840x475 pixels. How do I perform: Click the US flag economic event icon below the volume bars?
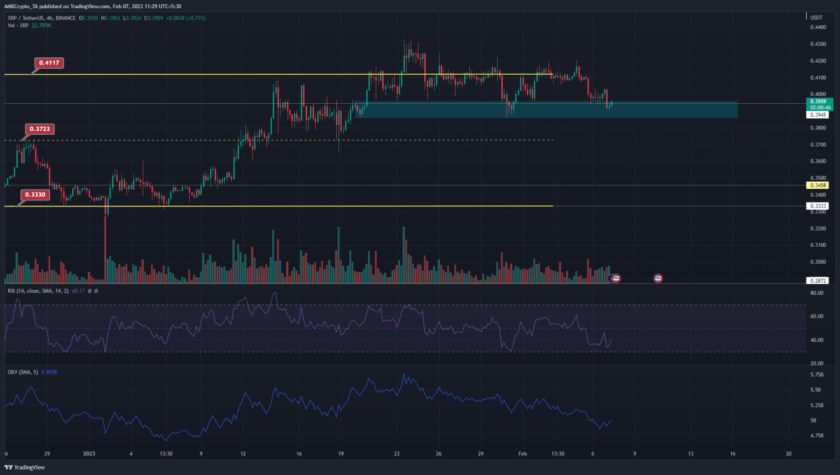pyautogui.click(x=616, y=278)
